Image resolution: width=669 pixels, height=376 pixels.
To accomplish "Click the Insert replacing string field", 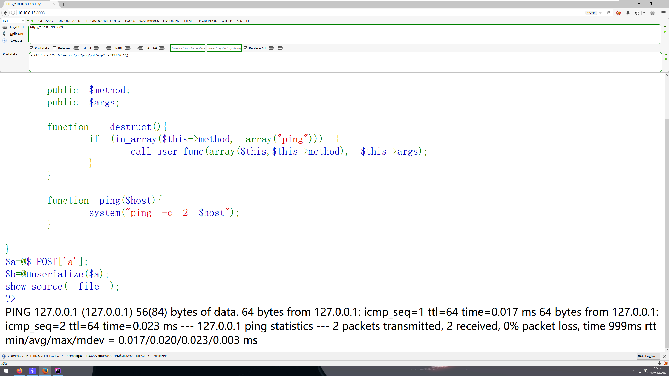I will tap(224, 48).
